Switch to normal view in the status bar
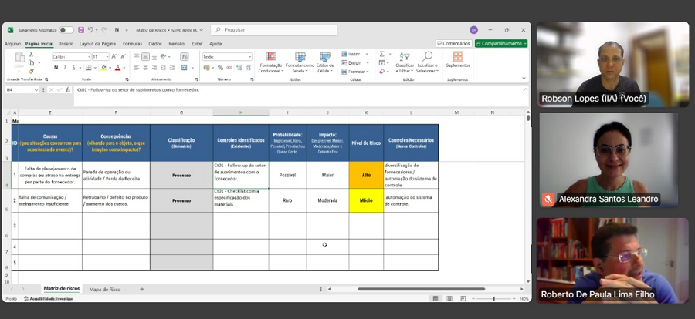Image resolution: width=695 pixels, height=319 pixels. pyautogui.click(x=436, y=298)
